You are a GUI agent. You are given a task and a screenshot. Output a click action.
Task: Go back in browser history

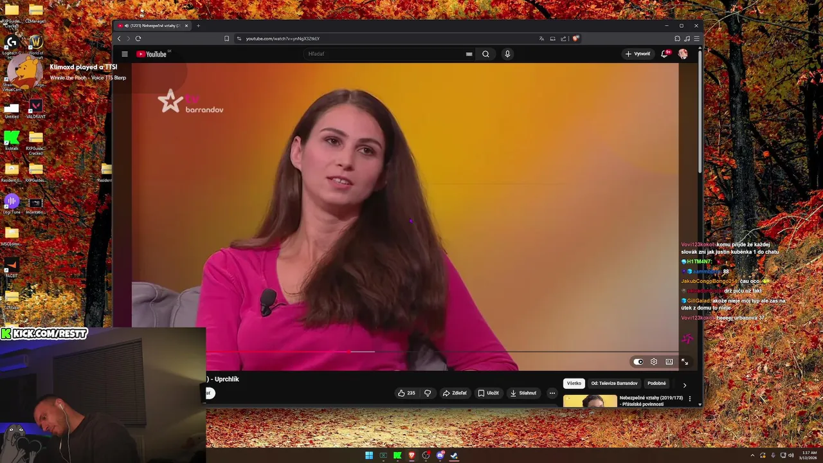119,39
